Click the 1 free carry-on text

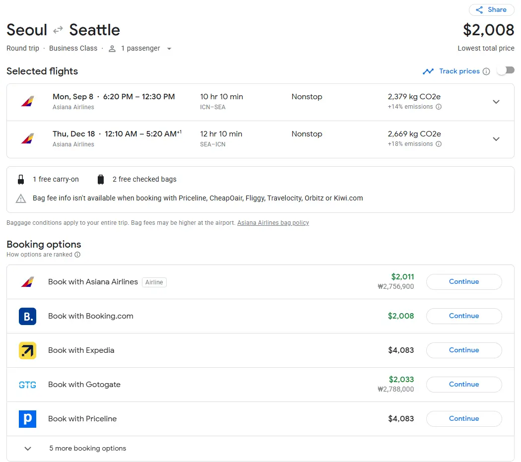56,179
